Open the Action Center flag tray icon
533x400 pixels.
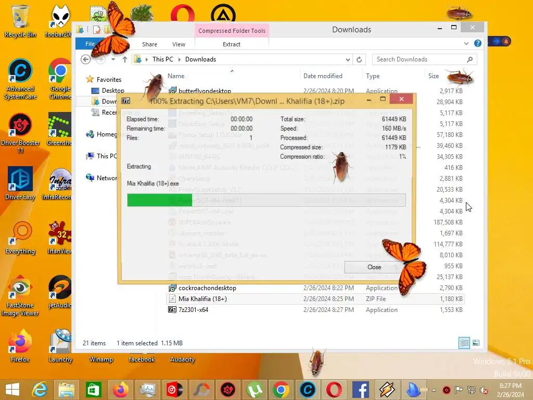click(459, 390)
